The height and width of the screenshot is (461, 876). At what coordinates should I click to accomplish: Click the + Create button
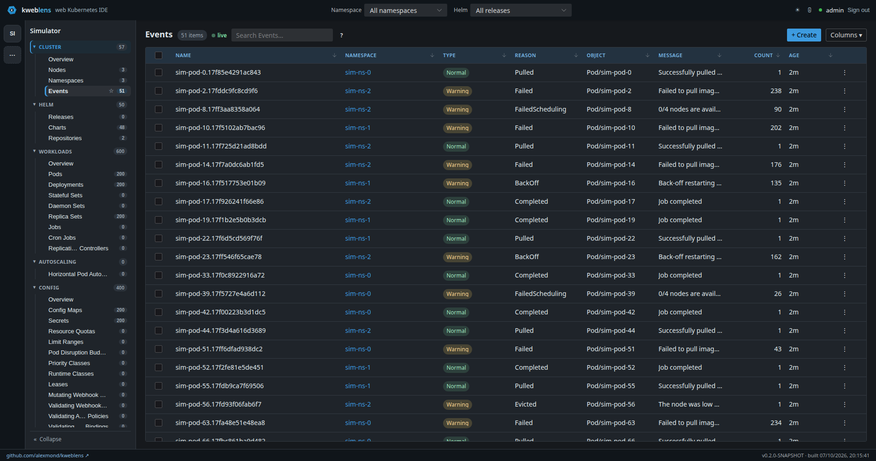click(804, 35)
